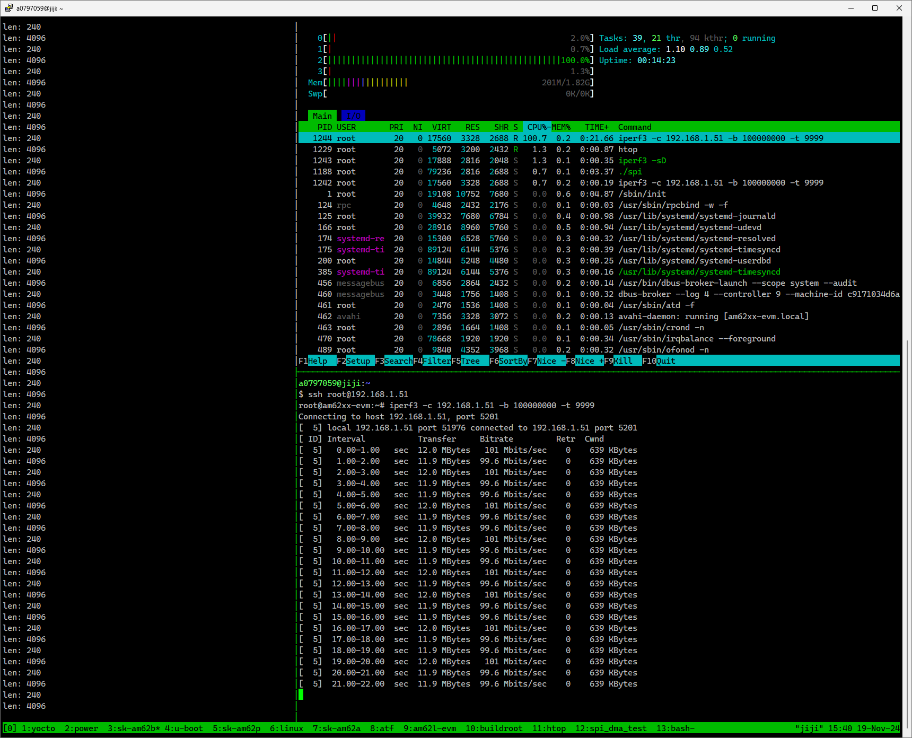This screenshot has height=738, width=912.
Task: Select the avahi-daemon process row
Action: point(599,317)
